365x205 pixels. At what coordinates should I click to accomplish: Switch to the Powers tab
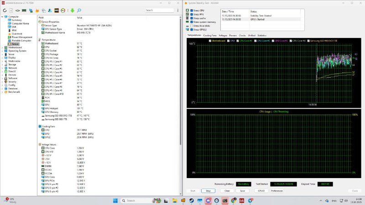click(233, 36)
